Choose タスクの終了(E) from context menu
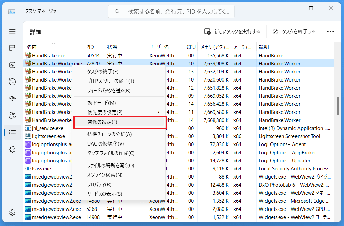Viewport: 344px width, 226px height. click(119, 71)
